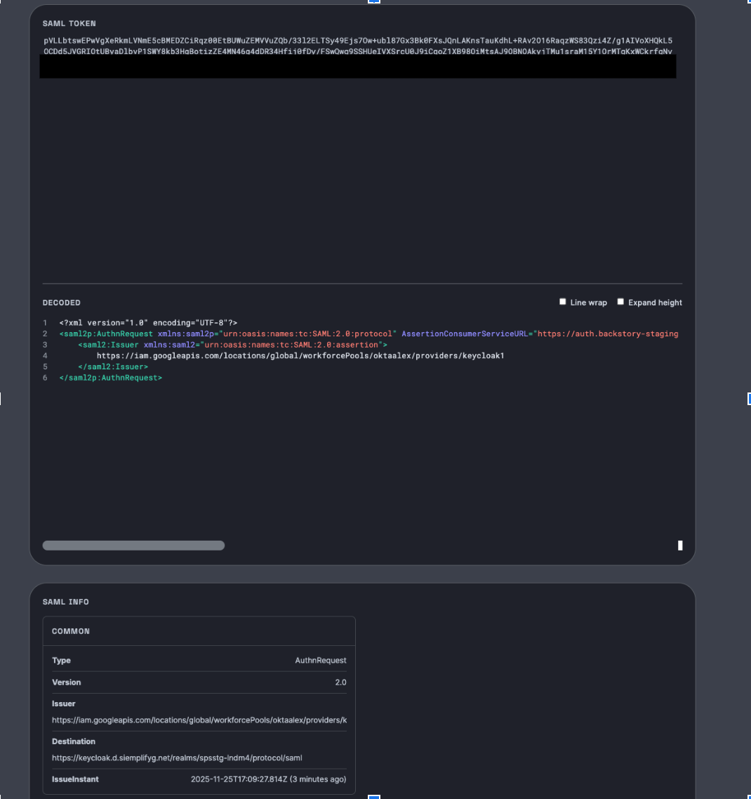The height and width of the screenshot is (799, 751).
Task: Click the IssueInstant timestamp value
Action: pos(268,779)
